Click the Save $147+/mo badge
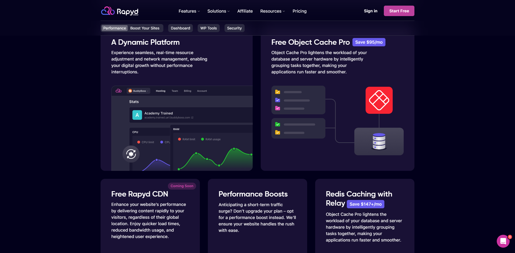Screen dimensions: 515x253 tap(366, 204)
